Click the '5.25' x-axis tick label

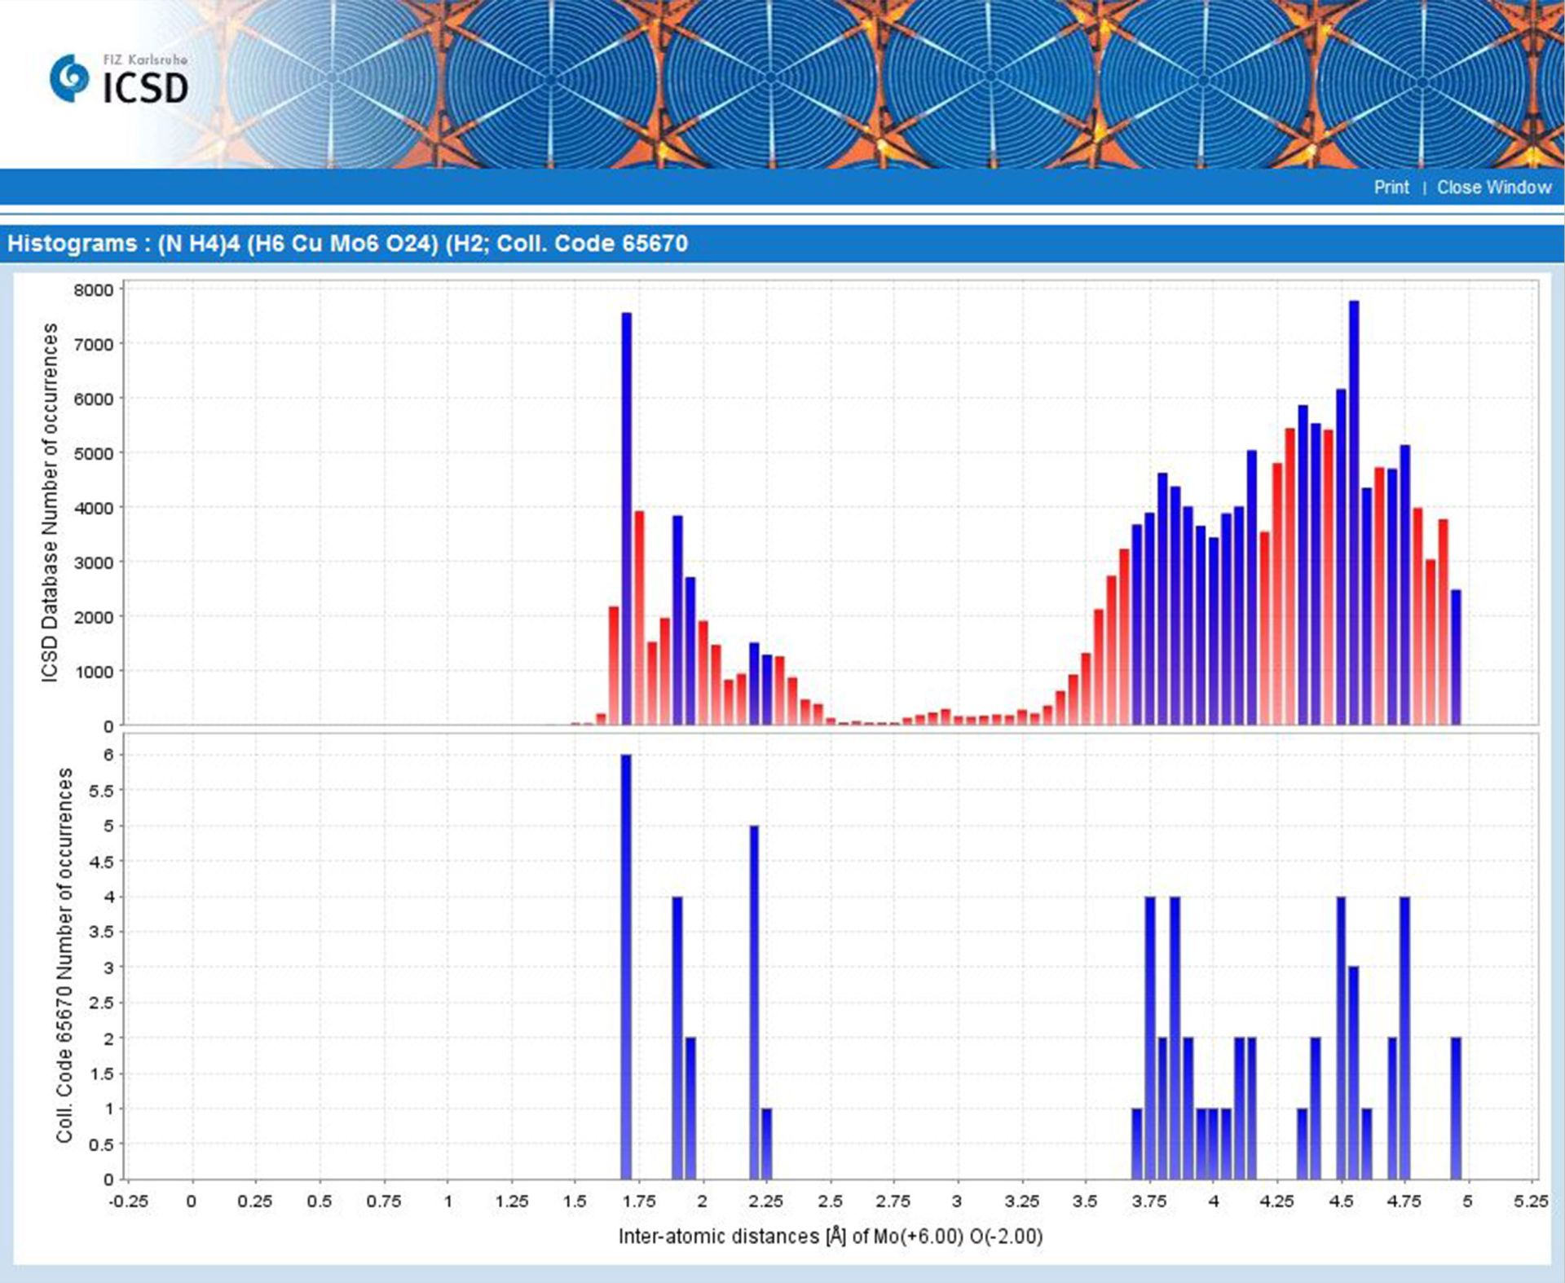1530,1201
